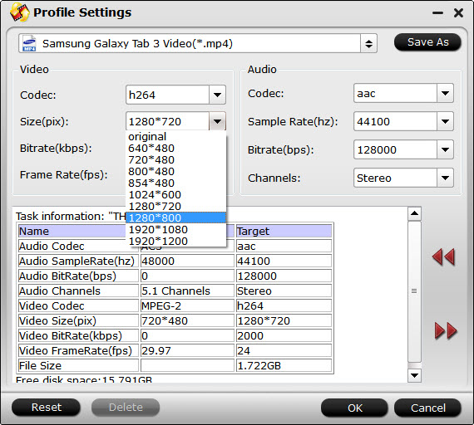Click the Samsung MP4 profile icon
This screenshot has height=425, width=474.
click(x=29, y=44)
